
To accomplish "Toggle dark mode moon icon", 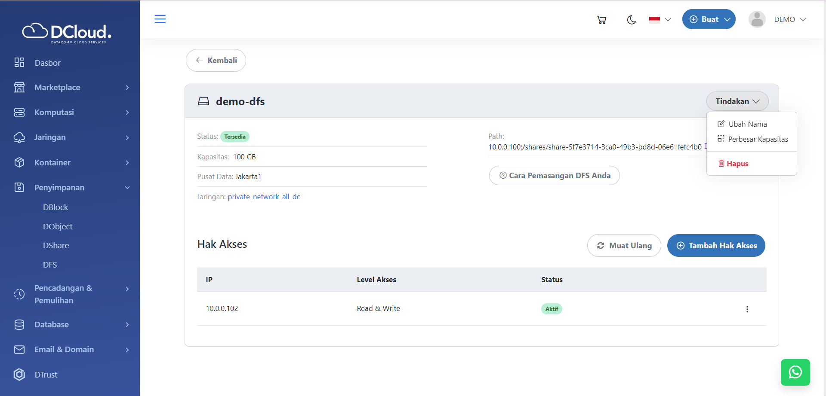I will pyautogui.click(x=631, y=20).
